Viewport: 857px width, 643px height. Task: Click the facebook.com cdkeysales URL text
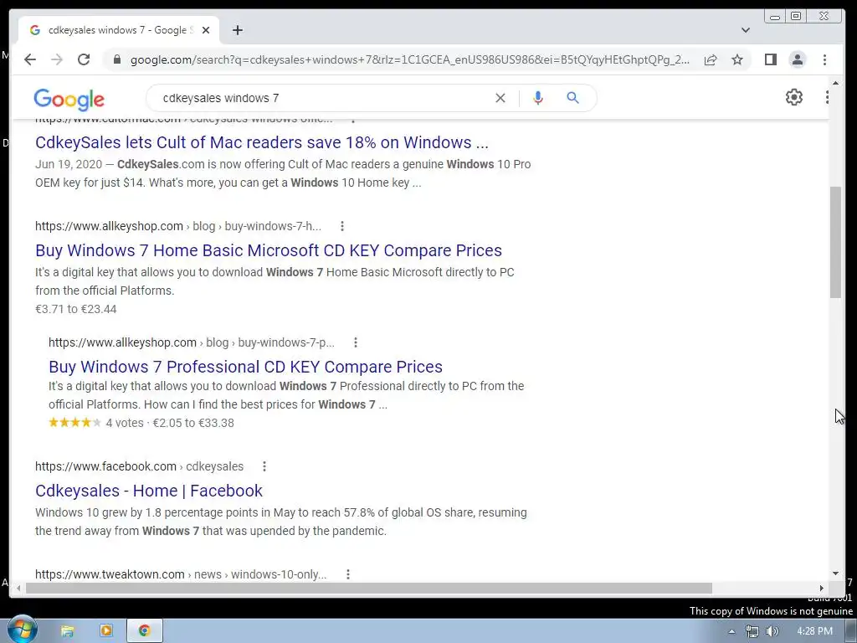(x=140, y=466)
